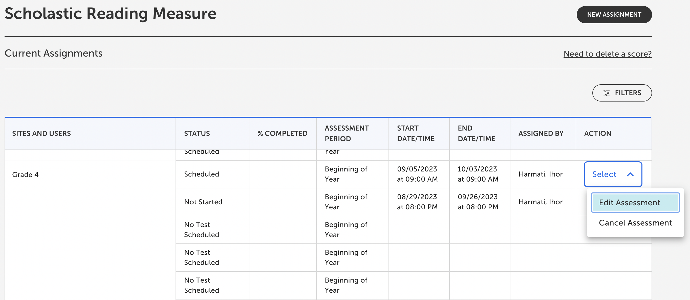690x300 pixels.
Task: Click the NEW ASSIGNMENT button
Action: [614, 14]
